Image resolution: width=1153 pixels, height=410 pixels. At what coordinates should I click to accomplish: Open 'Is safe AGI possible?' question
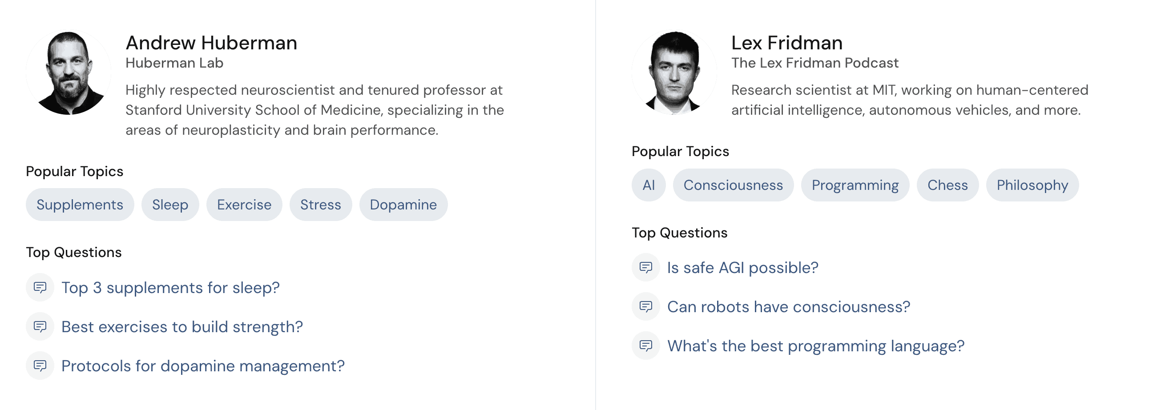tap(742, 268)
